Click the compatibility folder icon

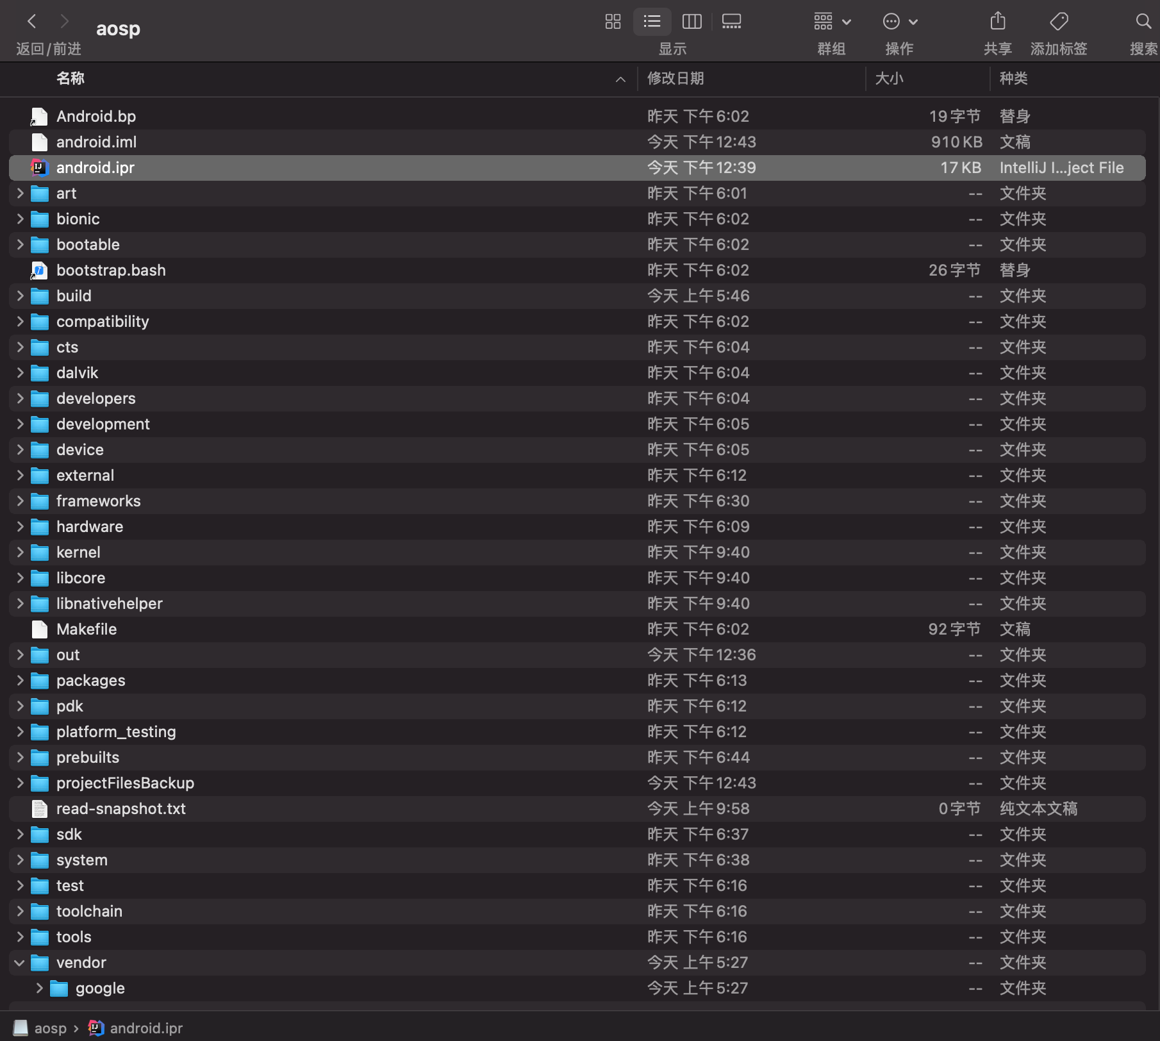[40, 321]
